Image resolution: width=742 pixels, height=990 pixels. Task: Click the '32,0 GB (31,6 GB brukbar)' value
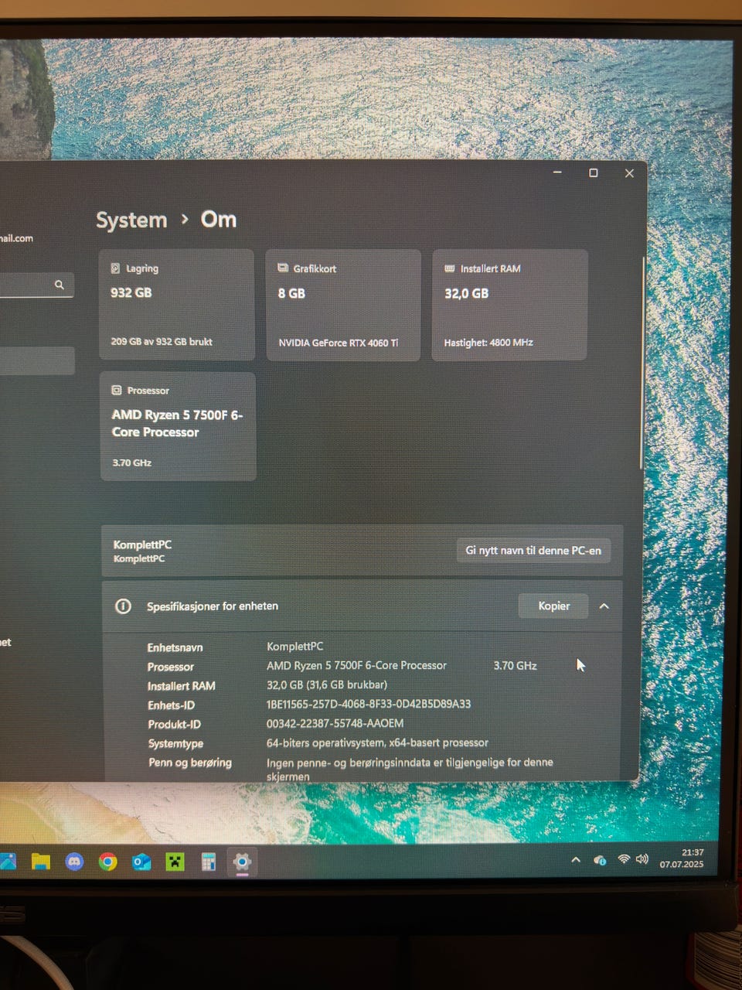click(327, 684)
